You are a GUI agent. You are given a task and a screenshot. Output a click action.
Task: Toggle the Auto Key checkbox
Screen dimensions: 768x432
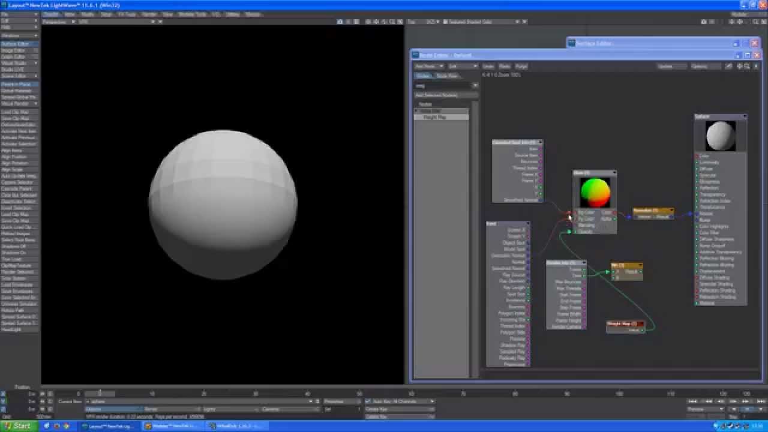click(x=368, y=401)
